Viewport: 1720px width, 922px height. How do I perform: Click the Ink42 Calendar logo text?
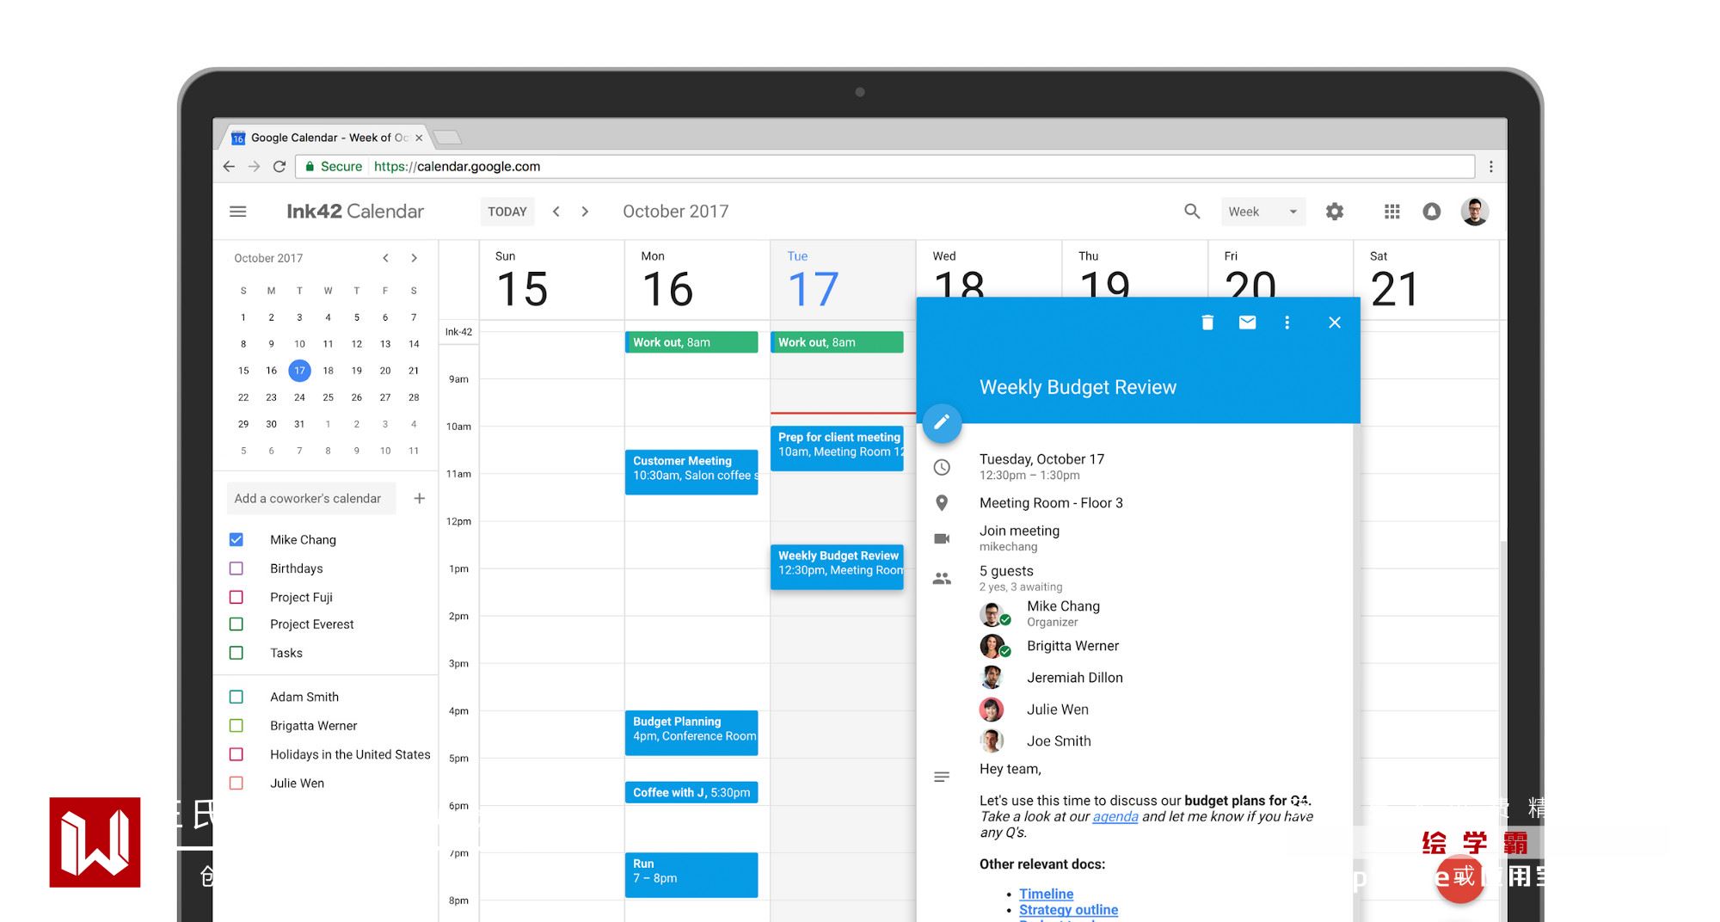point(355,212)
